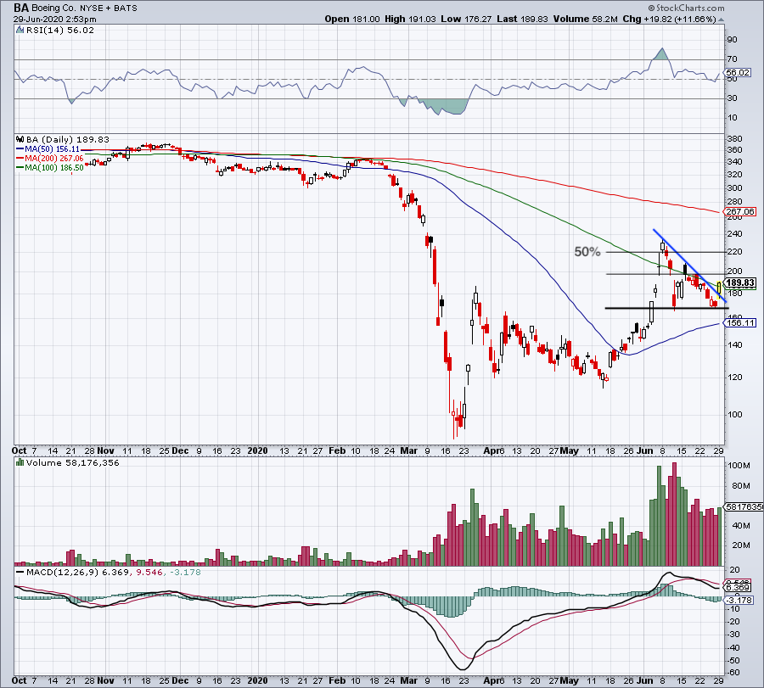Screen dimensions: 764x688
Task: Select the MA(200) 267.06 legend entry
Action: point(50,159)
